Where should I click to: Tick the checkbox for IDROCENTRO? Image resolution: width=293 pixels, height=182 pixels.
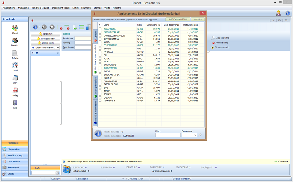pyautogui.click(x=100, y=68)
